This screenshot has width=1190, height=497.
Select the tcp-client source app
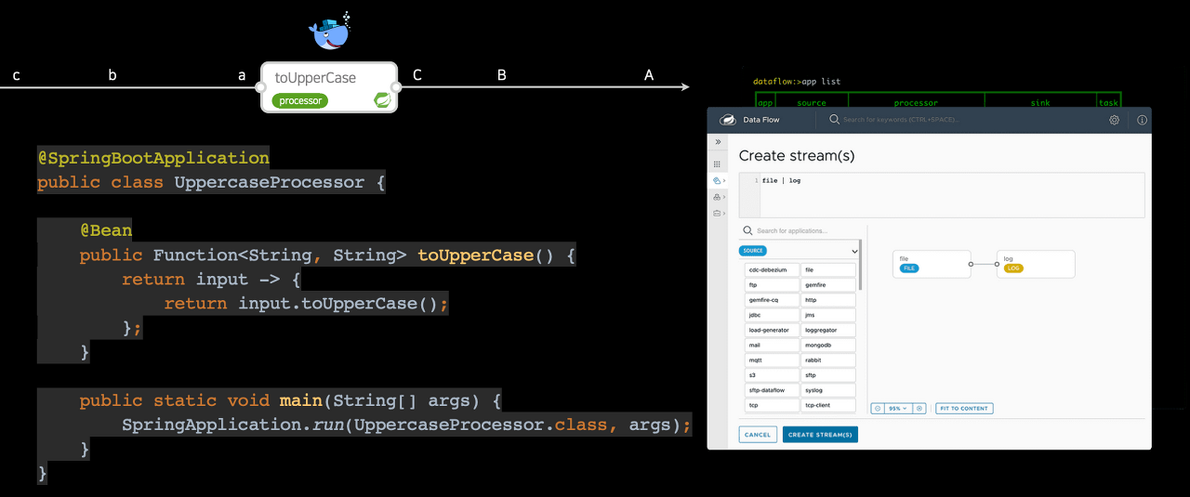828,405
